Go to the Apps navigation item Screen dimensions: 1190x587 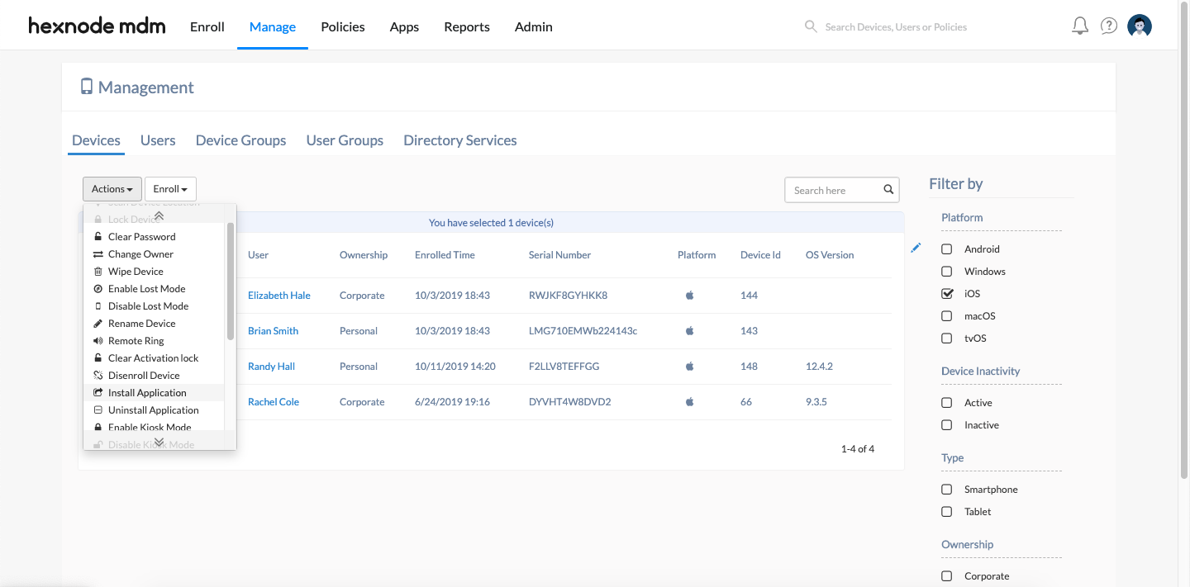[x=404, y=27]
